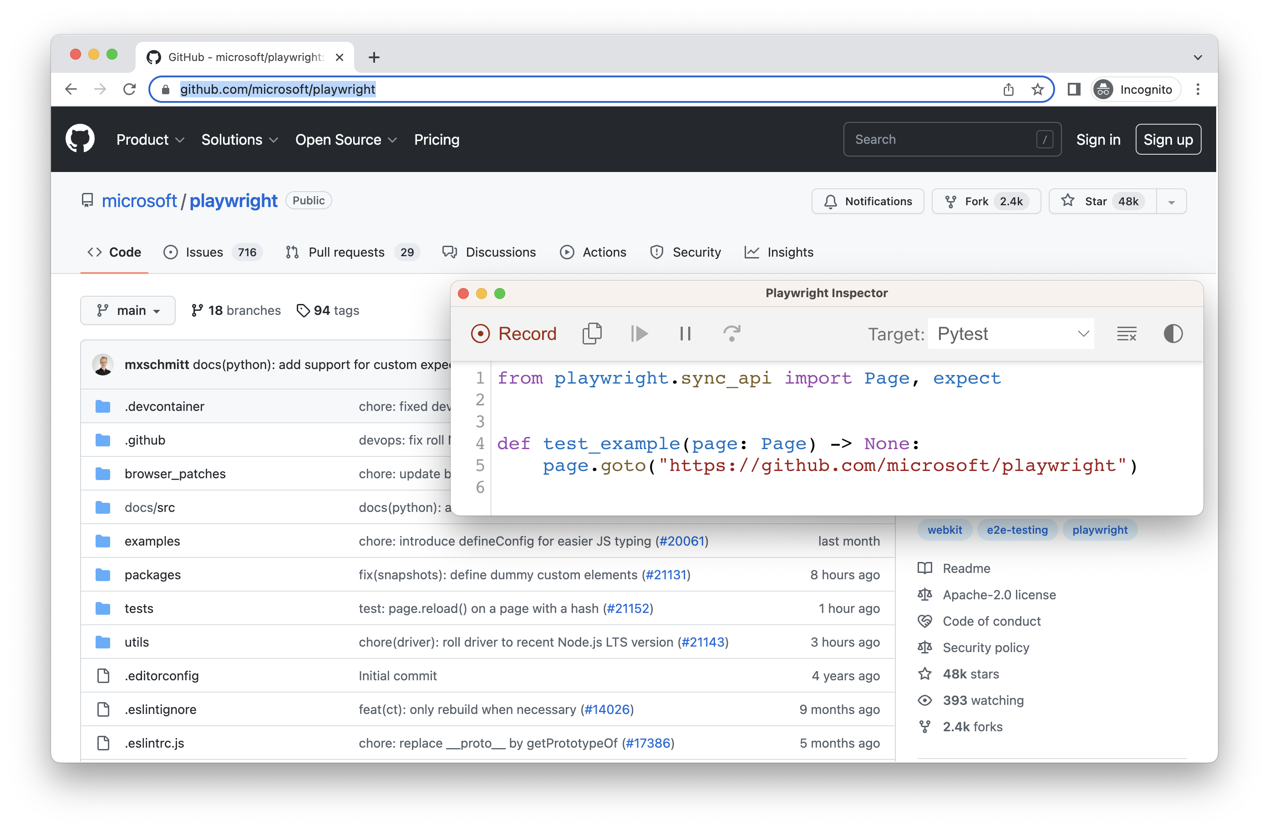1269x830 pixels.
Task: Copy generated code in Playwright Inspector
Action: click(592, 334)
